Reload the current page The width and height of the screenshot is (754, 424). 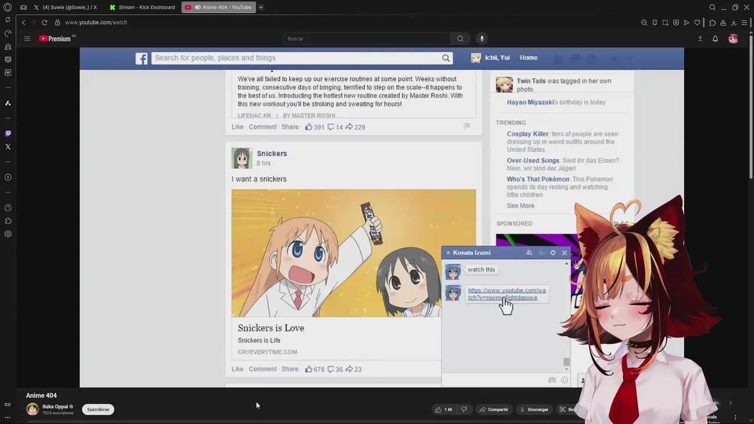(44, 22)
